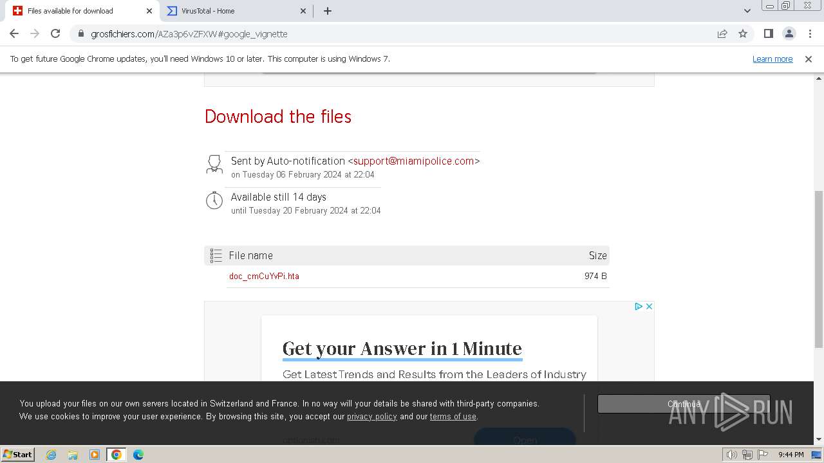Open Chrome profile menu
824x463 pixels.
[789, 33]
